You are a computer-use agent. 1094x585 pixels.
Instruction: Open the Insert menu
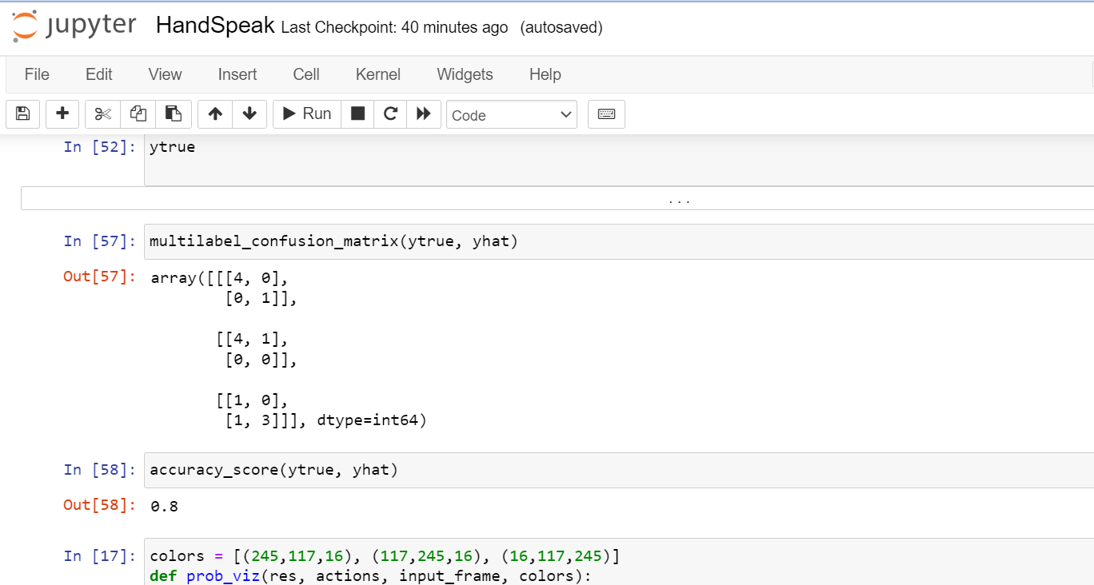point(237,74)
